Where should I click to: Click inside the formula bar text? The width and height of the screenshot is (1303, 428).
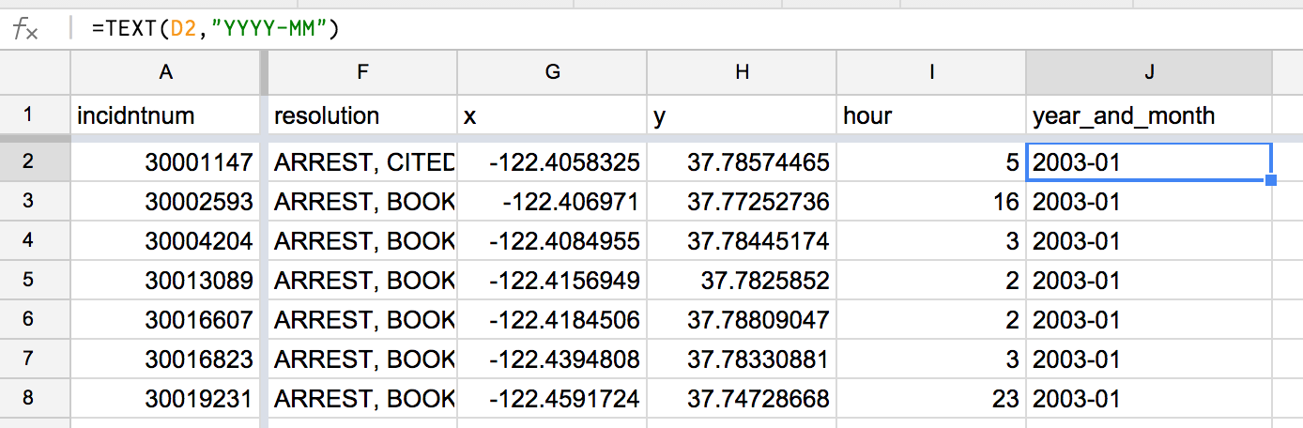tap(215, 29)
